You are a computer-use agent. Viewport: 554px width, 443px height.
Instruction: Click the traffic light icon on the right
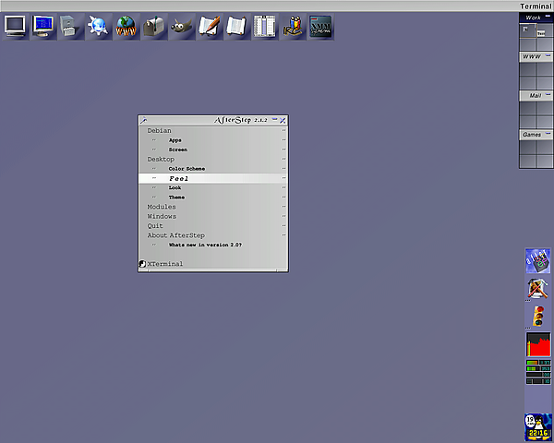coord(537,317)
